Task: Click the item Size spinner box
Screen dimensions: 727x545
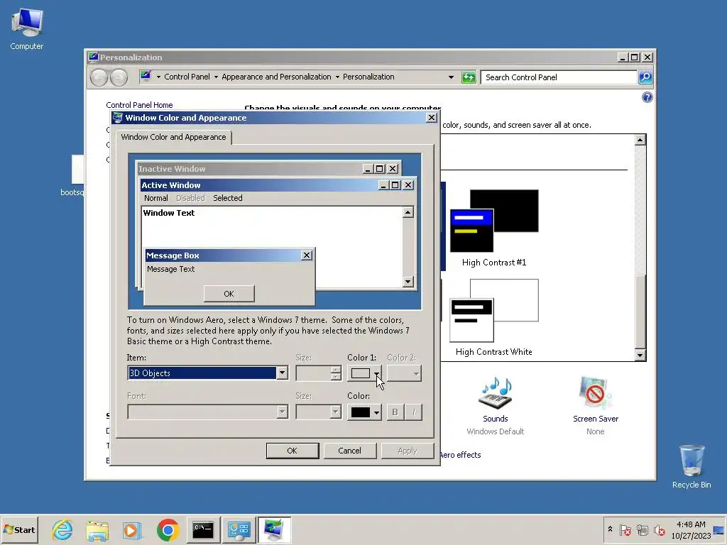Action: coord(319,373)
